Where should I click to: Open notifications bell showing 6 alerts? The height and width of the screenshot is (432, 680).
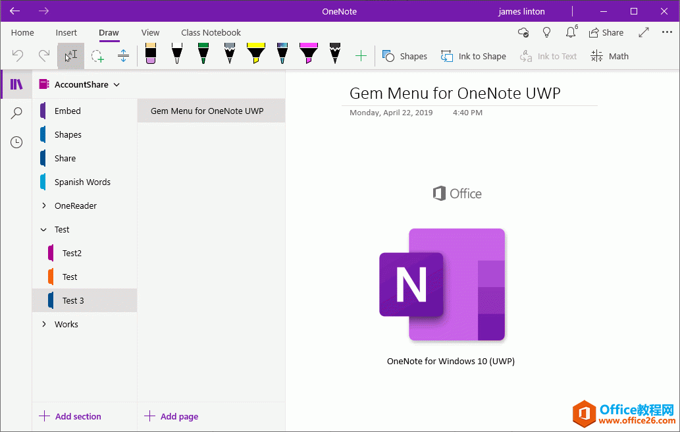tap(570, 32)
